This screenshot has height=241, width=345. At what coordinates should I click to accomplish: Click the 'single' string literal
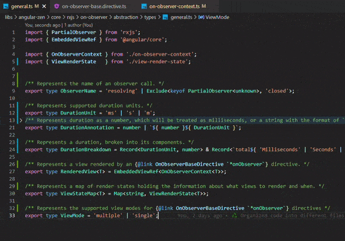tap(143, 216)
